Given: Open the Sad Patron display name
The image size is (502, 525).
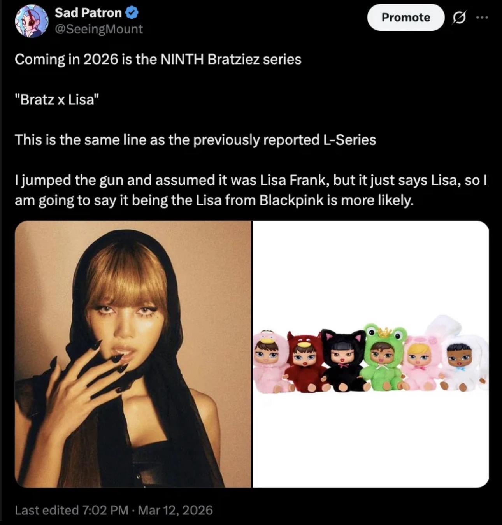Looking at the screenshot, I should [88, 13].
